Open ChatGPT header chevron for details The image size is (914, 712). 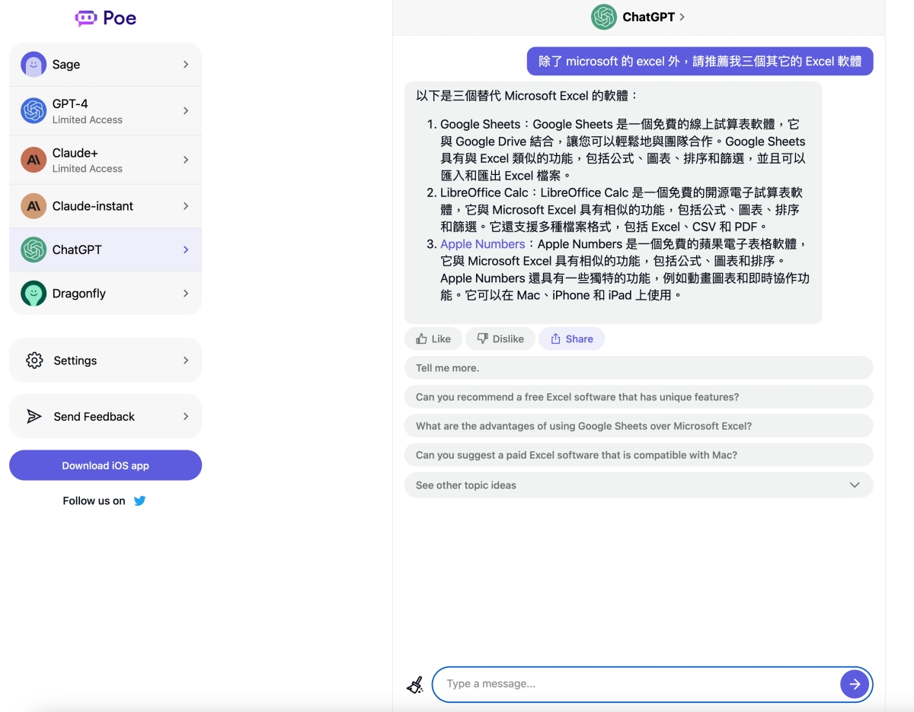[682, 17]
